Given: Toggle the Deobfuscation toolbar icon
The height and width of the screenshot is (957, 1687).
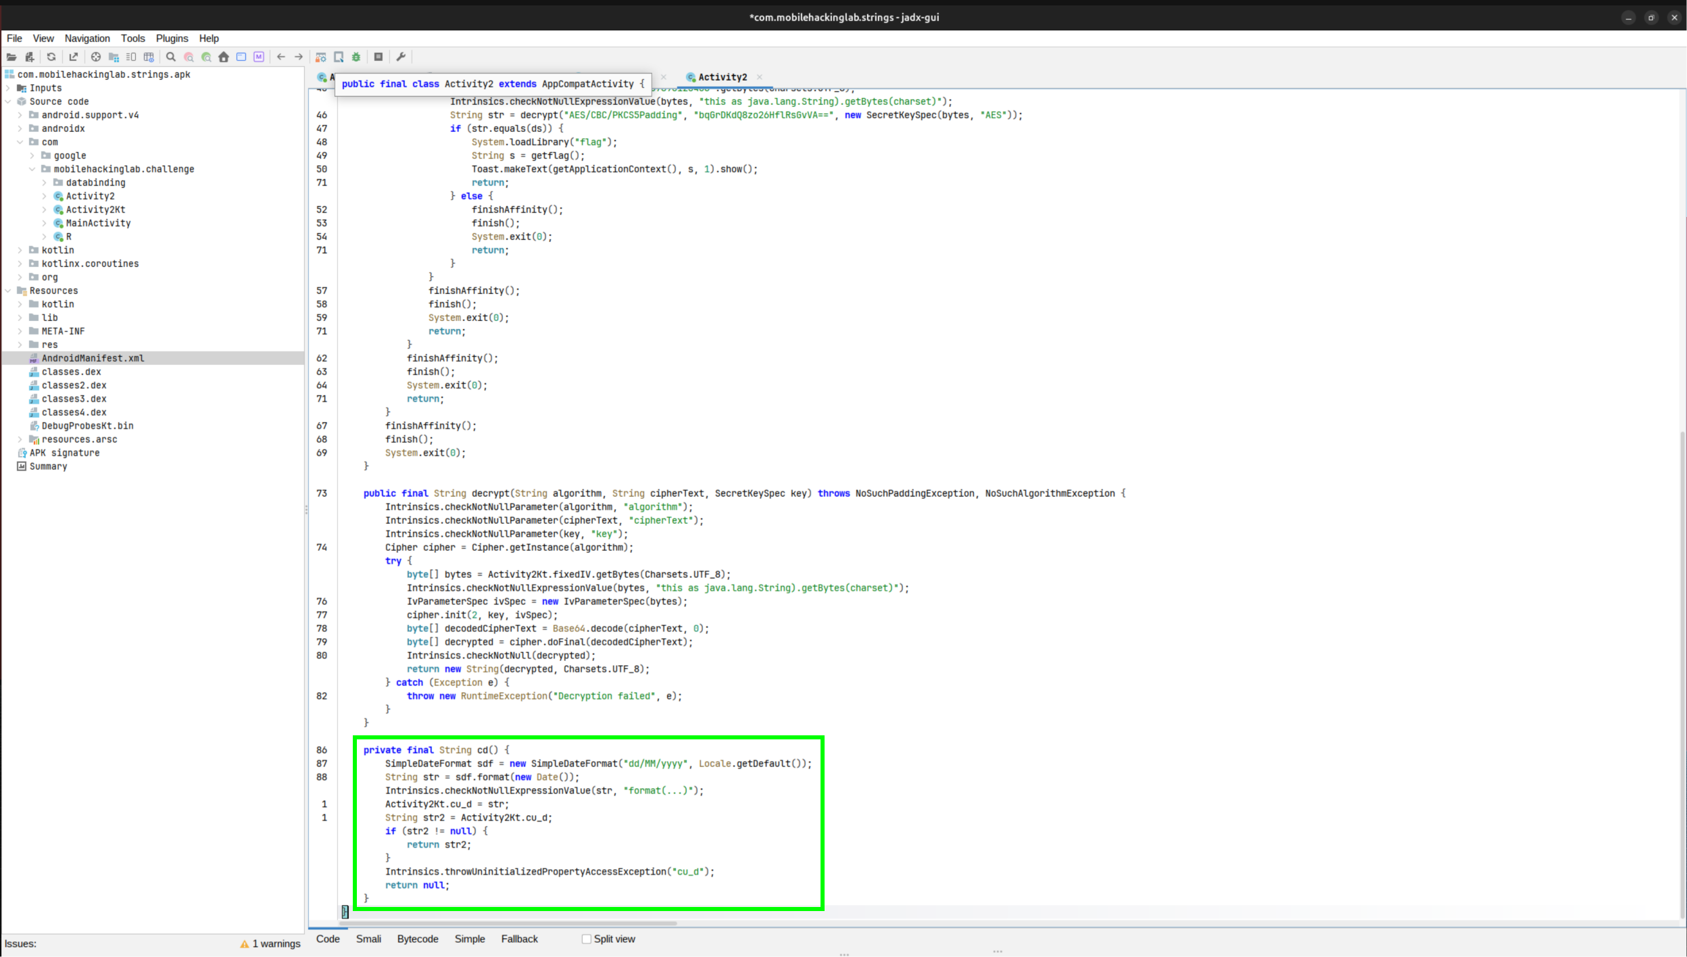Looking at the screenshot, I should (321, 57).
